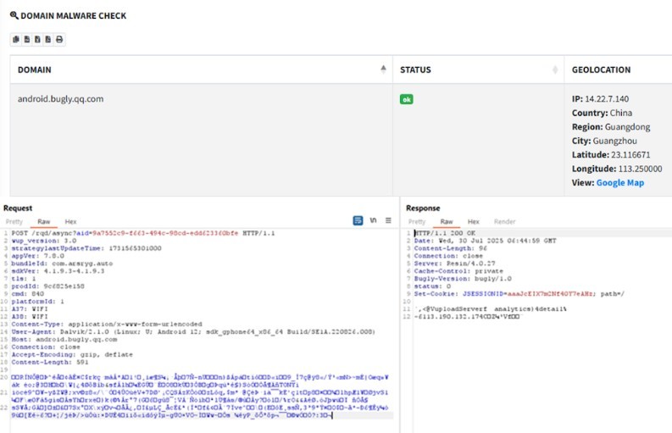Select the Request Hex tab
Viewport: 672px width, 433px height.
70,221
